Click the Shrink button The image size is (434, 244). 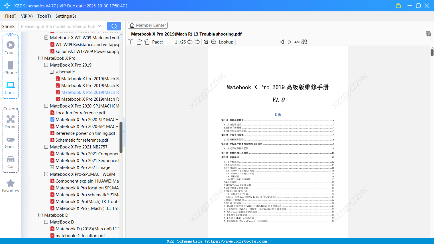9,26
